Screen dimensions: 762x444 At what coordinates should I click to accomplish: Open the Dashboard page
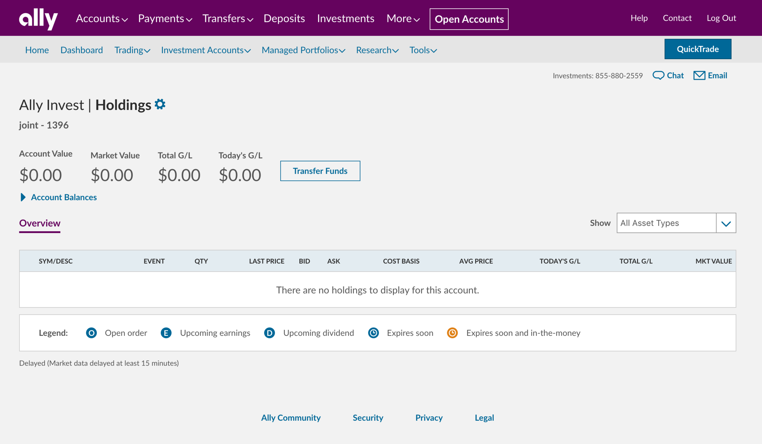coord(81,50)
